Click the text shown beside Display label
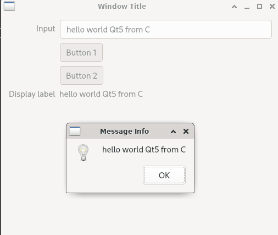The width and height of the screenshot is (278, 235). 101,94
